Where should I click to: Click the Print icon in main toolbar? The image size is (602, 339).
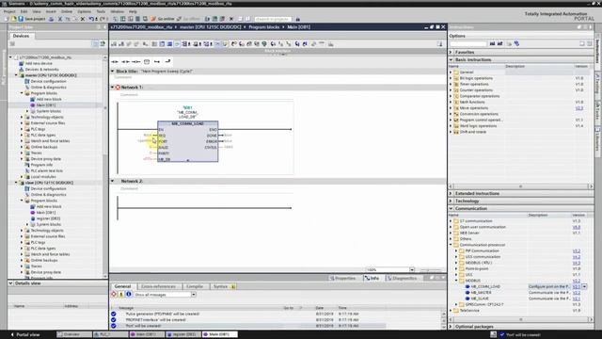pos(51,19)
